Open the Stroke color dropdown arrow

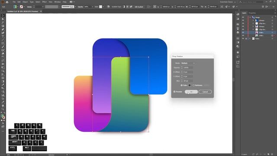pos(24,7)
